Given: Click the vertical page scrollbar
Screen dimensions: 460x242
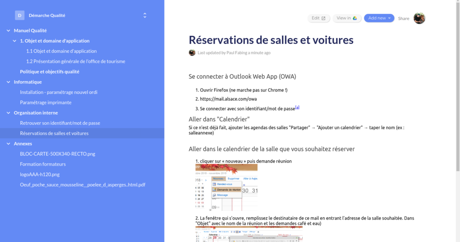Looking at the screenshot, I should [x=458, y=86].
